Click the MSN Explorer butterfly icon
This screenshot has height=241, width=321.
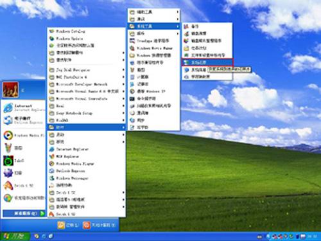(x=51, y=156)
